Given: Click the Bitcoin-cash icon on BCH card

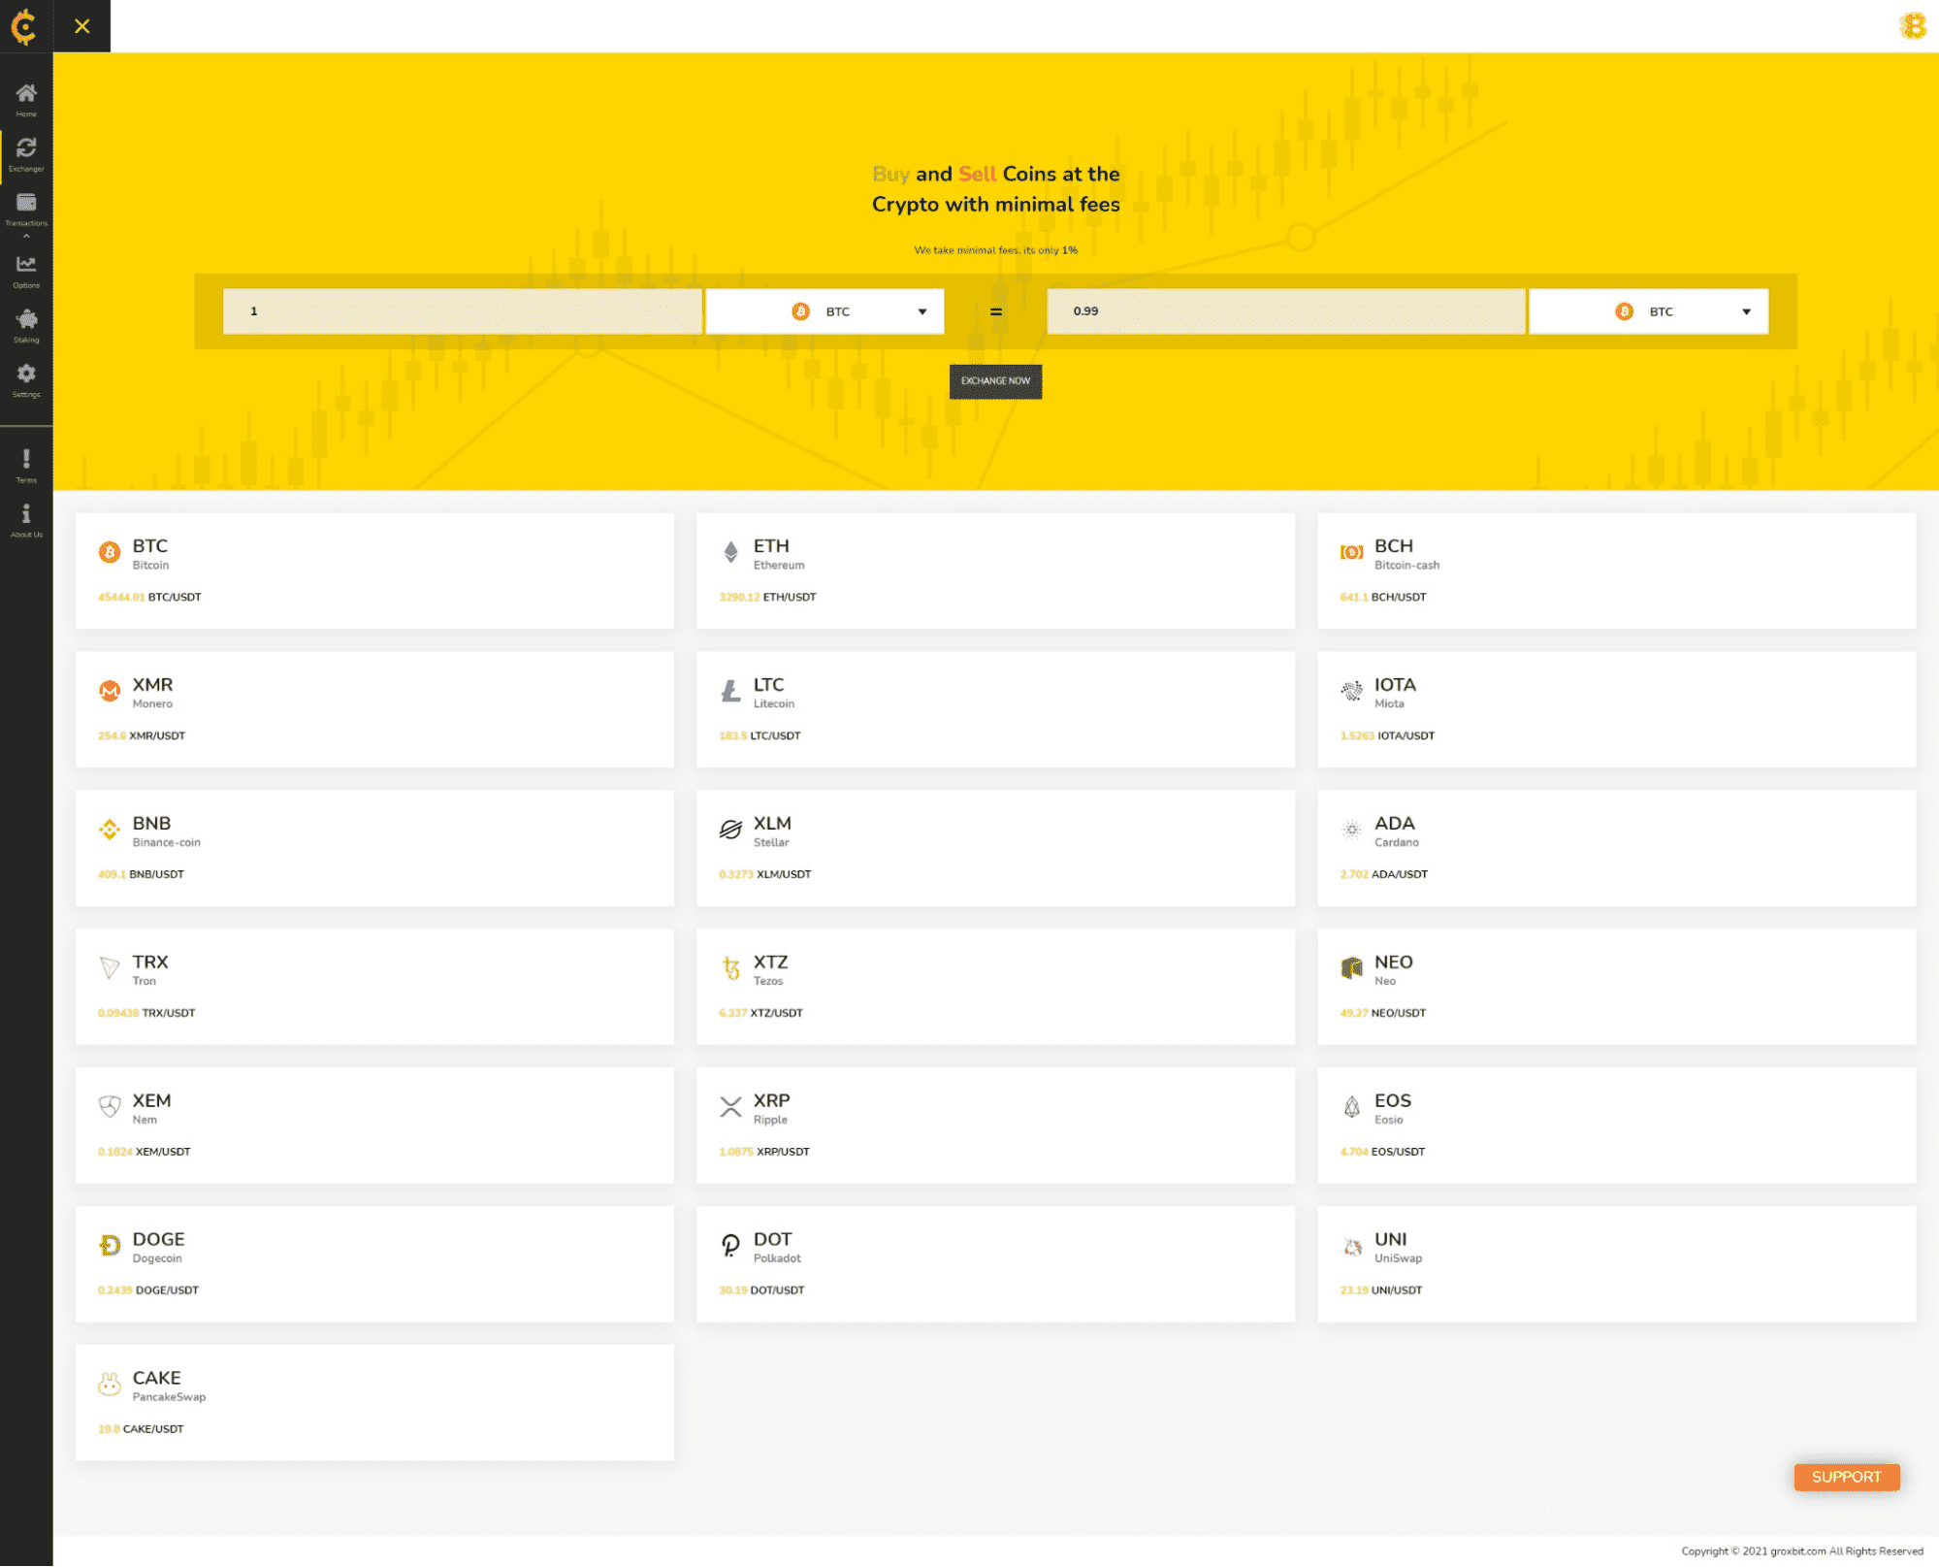Looking at the screenshot, I should click(1351, 552).
